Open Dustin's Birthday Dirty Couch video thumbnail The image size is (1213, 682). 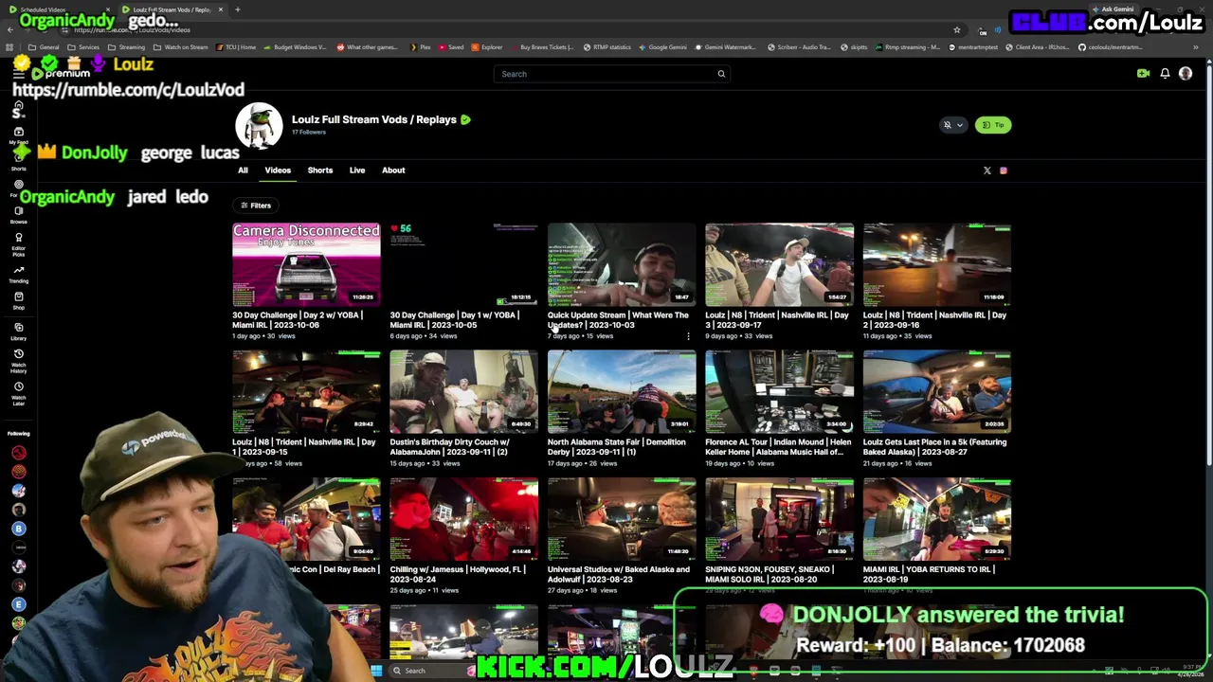(464, 391)
